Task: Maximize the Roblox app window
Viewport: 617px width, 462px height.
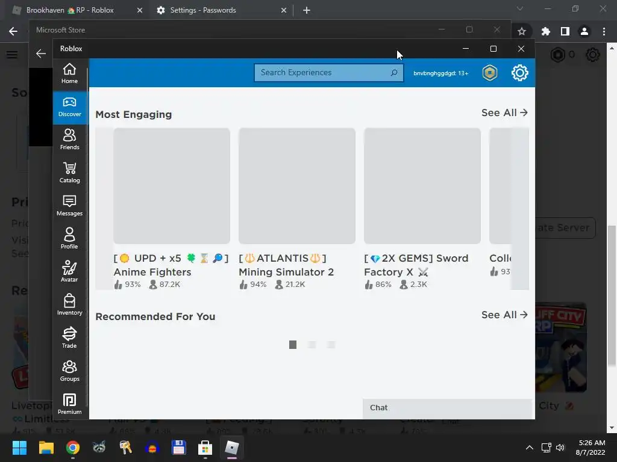Action: pos(493,49)
